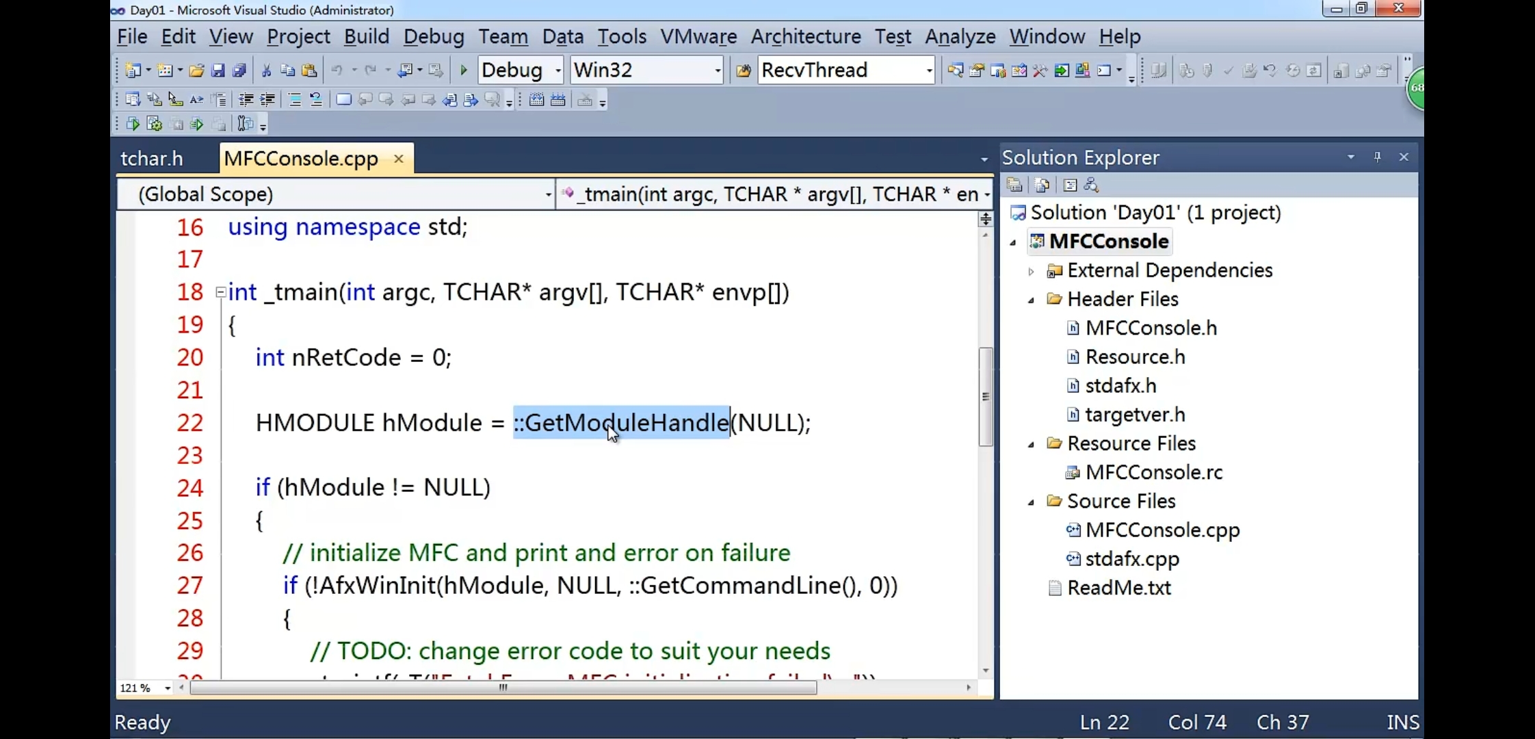This screenshot has height=739, width=1535.
Task: Select MFCConsole.rc resource file
Action: [1154, 472]
